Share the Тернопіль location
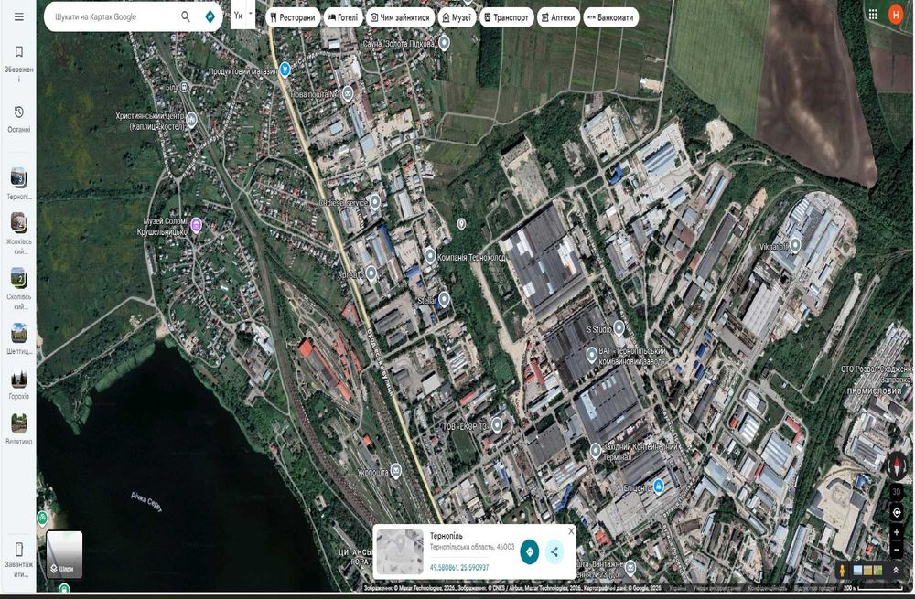915x599 pixels. click(554, 551)
